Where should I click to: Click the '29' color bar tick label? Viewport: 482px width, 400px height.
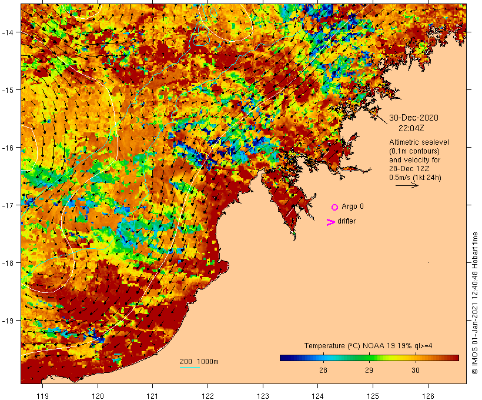[369, 370]
